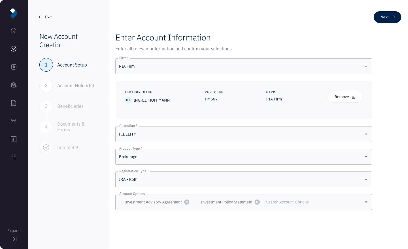Open the Home icon in sidebar
408x249 pixels.
(x=14, y=31)
